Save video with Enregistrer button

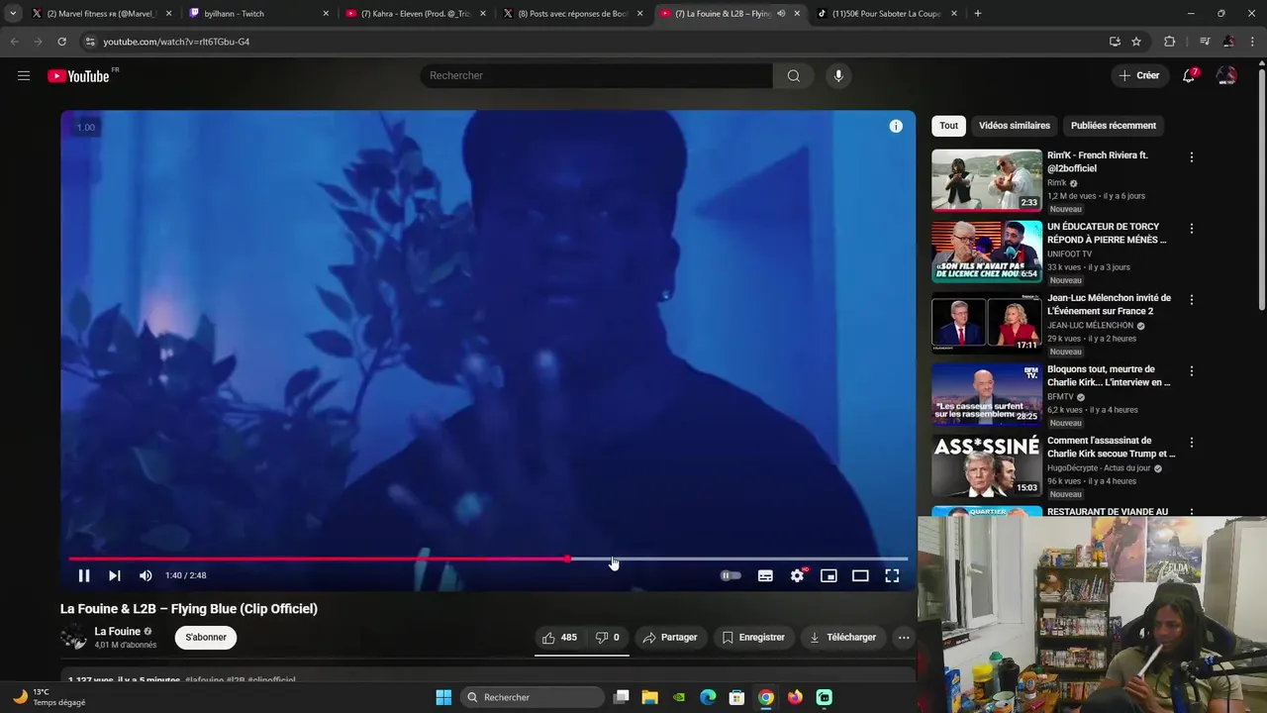753,638
